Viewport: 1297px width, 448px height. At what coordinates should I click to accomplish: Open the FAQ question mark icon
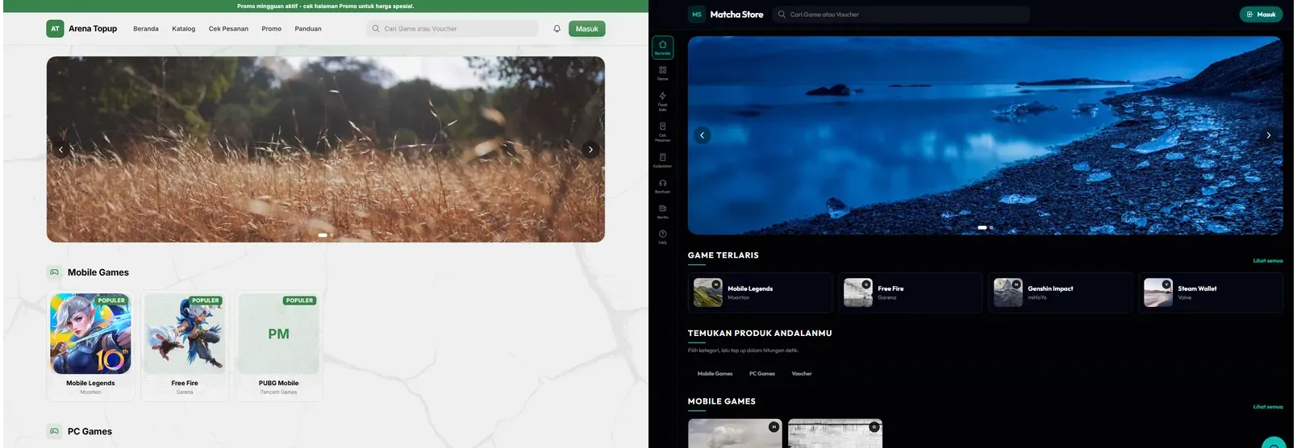(x=662, y=237)
